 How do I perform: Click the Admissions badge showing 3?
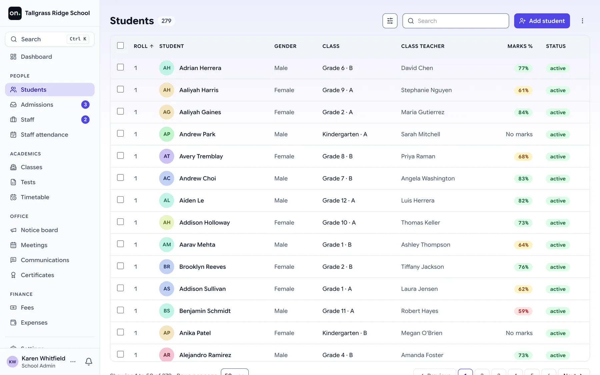coord(85,105)
